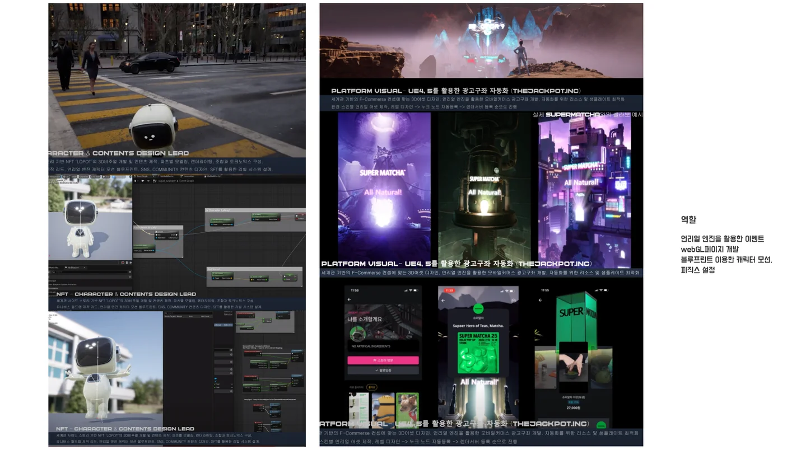Select the 'Is Character Falling?' comment box
The width and height of the screenshot is (801, 450).
[255, 220]
